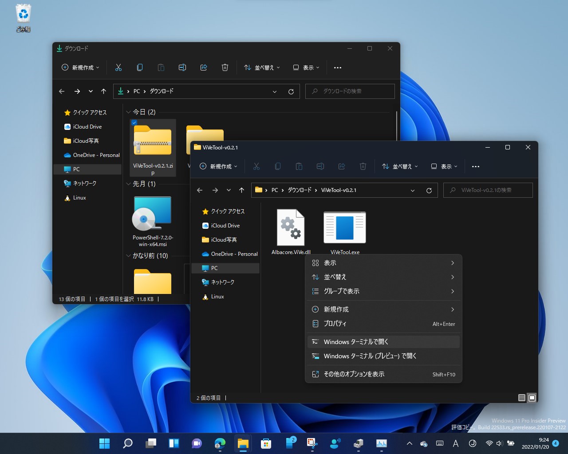Image resolution: width=568 pixels, height=454 pixels.
Task: Click the ViVeTool-v0.2.1 search box
Action: coord(488,190)
